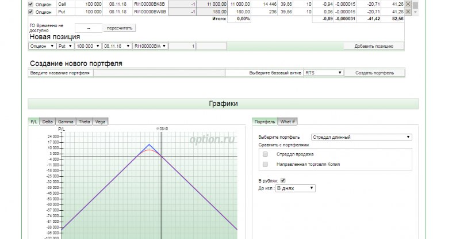Uncheck the Put option row checkbox
Viewport: 460px width, 239px height.
click(31, 11)
